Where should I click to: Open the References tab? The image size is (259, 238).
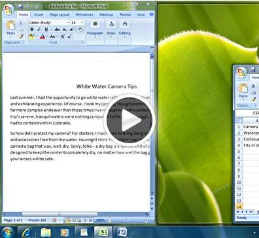pos(84,14)
